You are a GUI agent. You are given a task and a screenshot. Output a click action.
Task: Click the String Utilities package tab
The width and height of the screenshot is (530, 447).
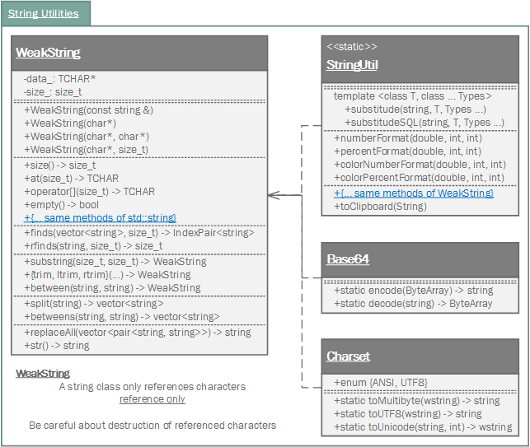(44, 13)
